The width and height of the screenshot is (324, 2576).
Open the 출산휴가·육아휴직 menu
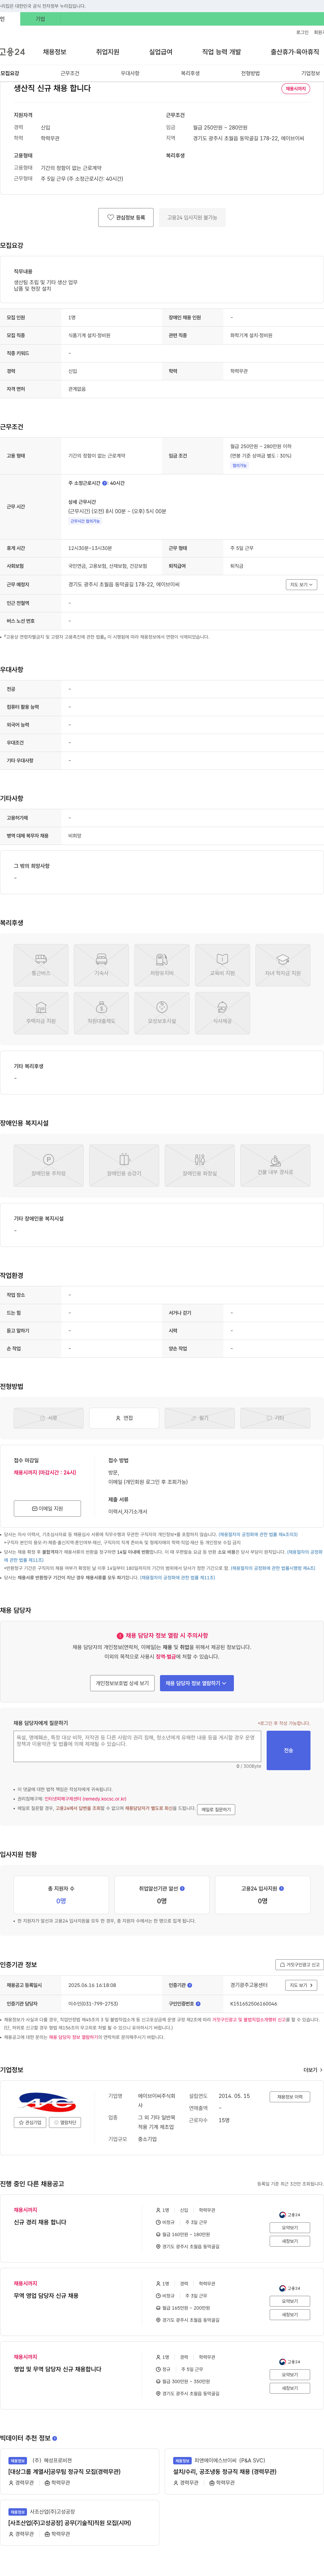click(295, 52)
